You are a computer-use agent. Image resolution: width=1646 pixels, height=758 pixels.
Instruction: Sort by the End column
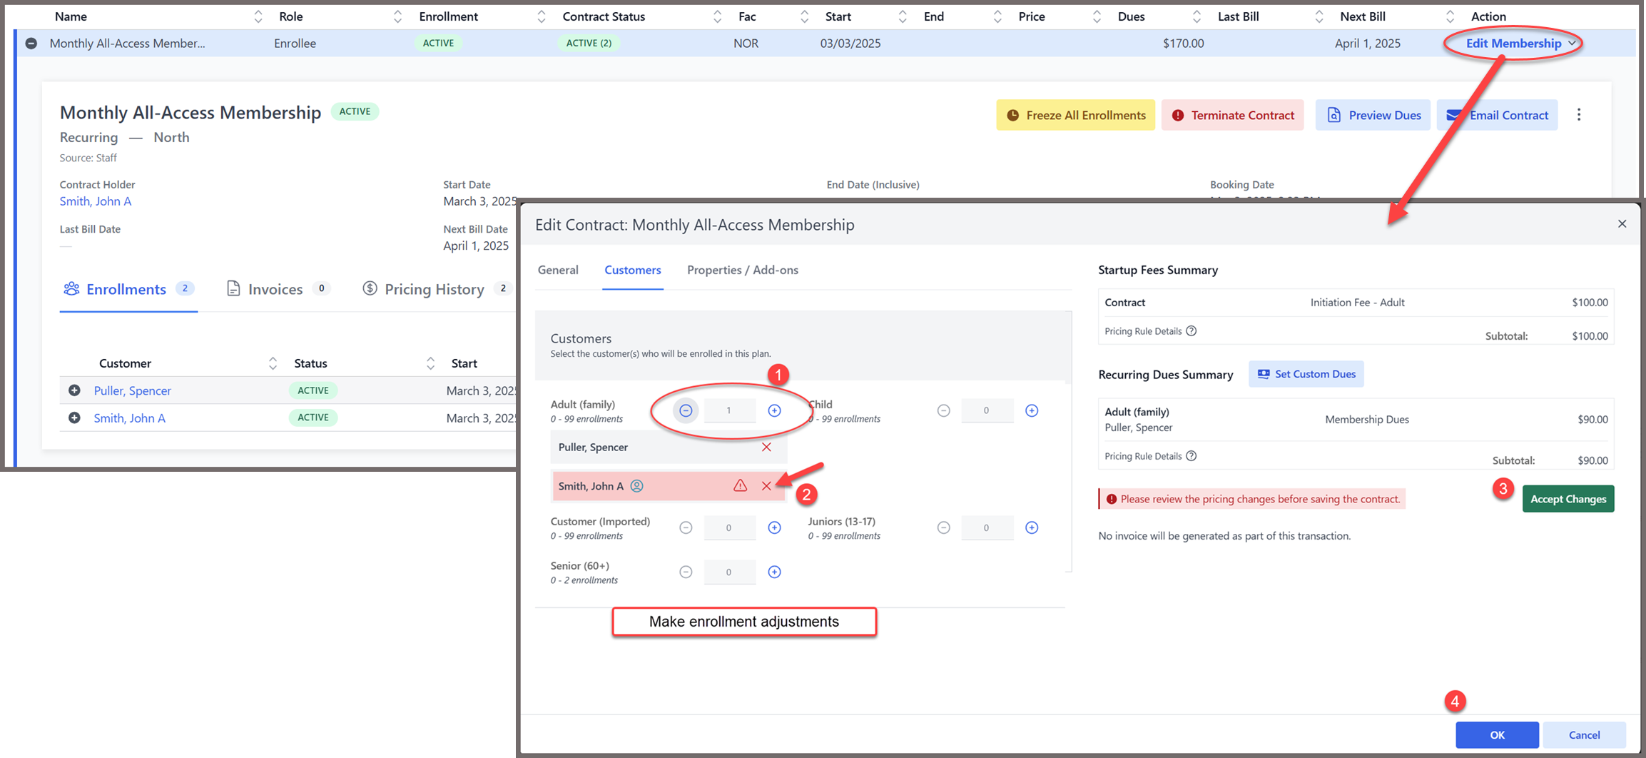point(997,16)
